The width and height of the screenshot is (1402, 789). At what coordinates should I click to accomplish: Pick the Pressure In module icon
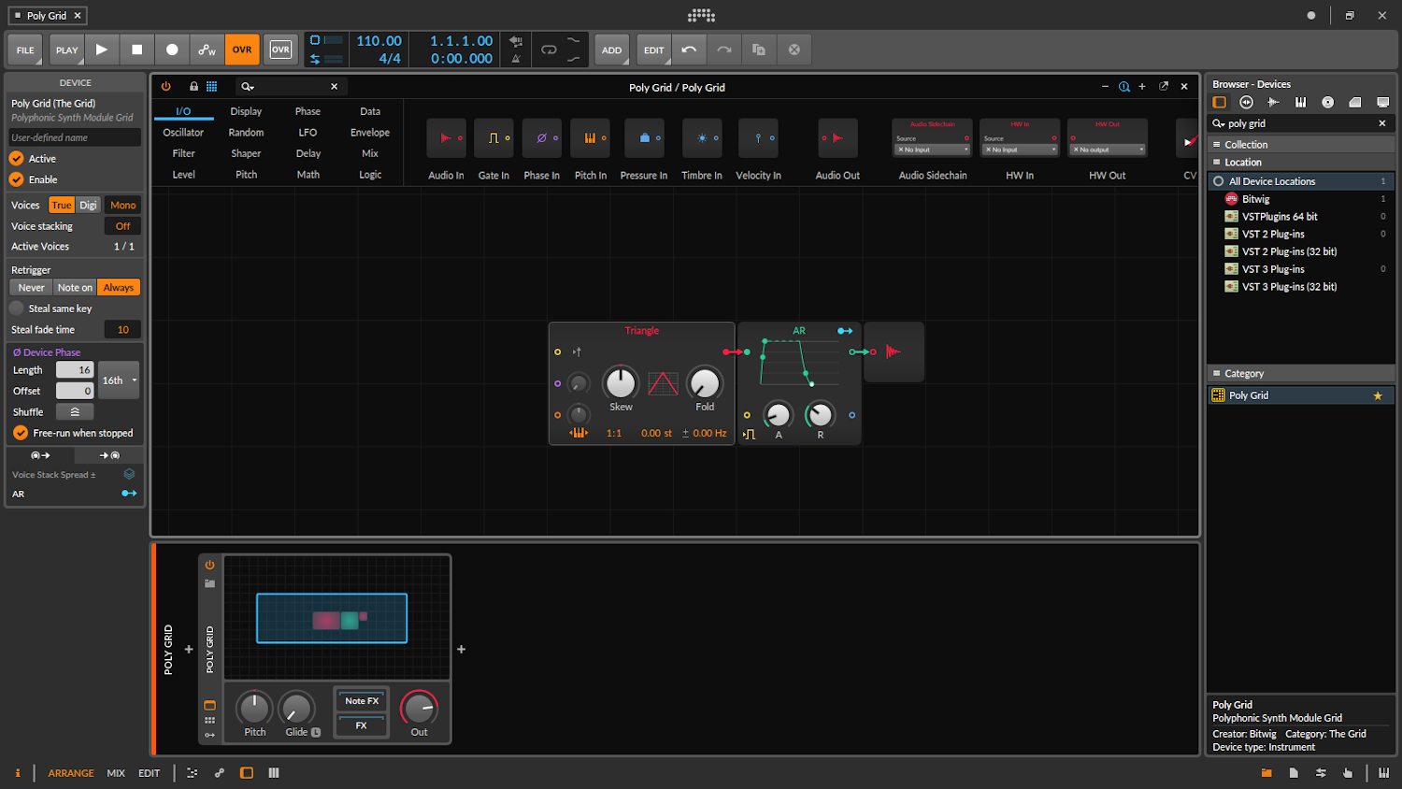644,138
